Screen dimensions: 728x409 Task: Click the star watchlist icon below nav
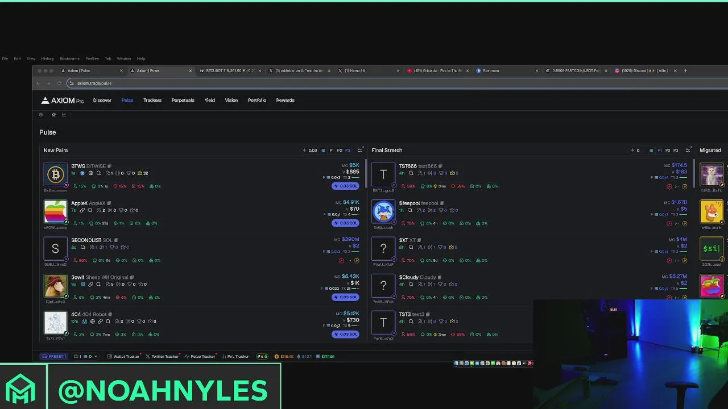[x=54, y=115]
